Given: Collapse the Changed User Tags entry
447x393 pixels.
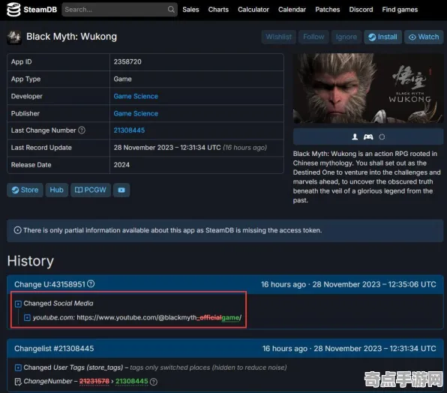Looking at the screenshot, I should click(18, 367).
